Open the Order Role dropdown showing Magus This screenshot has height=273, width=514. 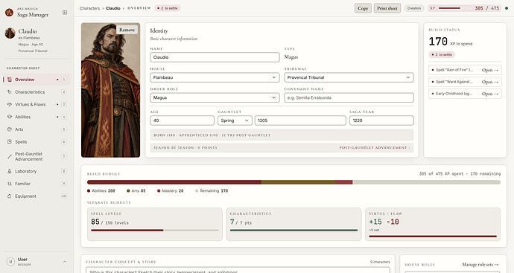pyautogui.click(x=215, y=98)
